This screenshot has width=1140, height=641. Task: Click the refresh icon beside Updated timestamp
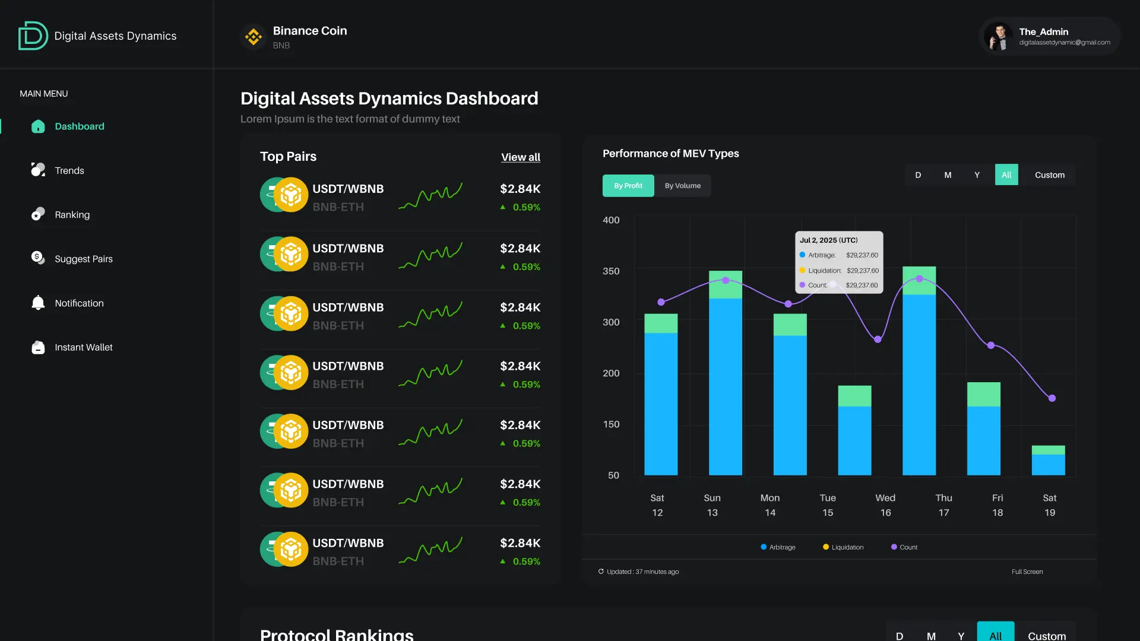[601, 572]
